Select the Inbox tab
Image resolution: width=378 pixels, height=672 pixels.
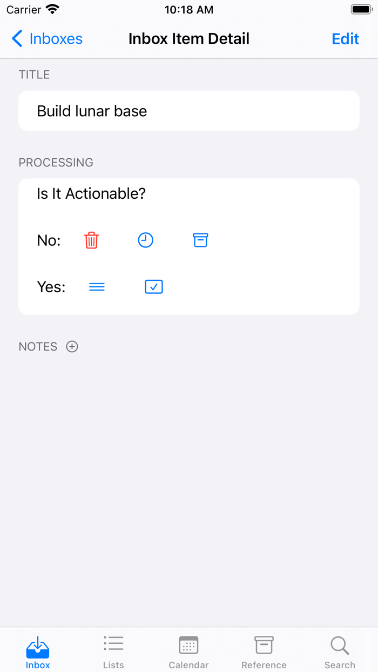[38, 652]
